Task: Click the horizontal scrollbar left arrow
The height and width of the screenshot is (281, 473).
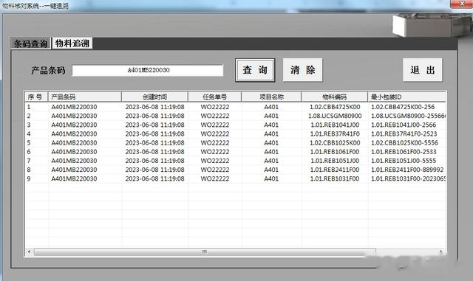Action: [29, 251]
